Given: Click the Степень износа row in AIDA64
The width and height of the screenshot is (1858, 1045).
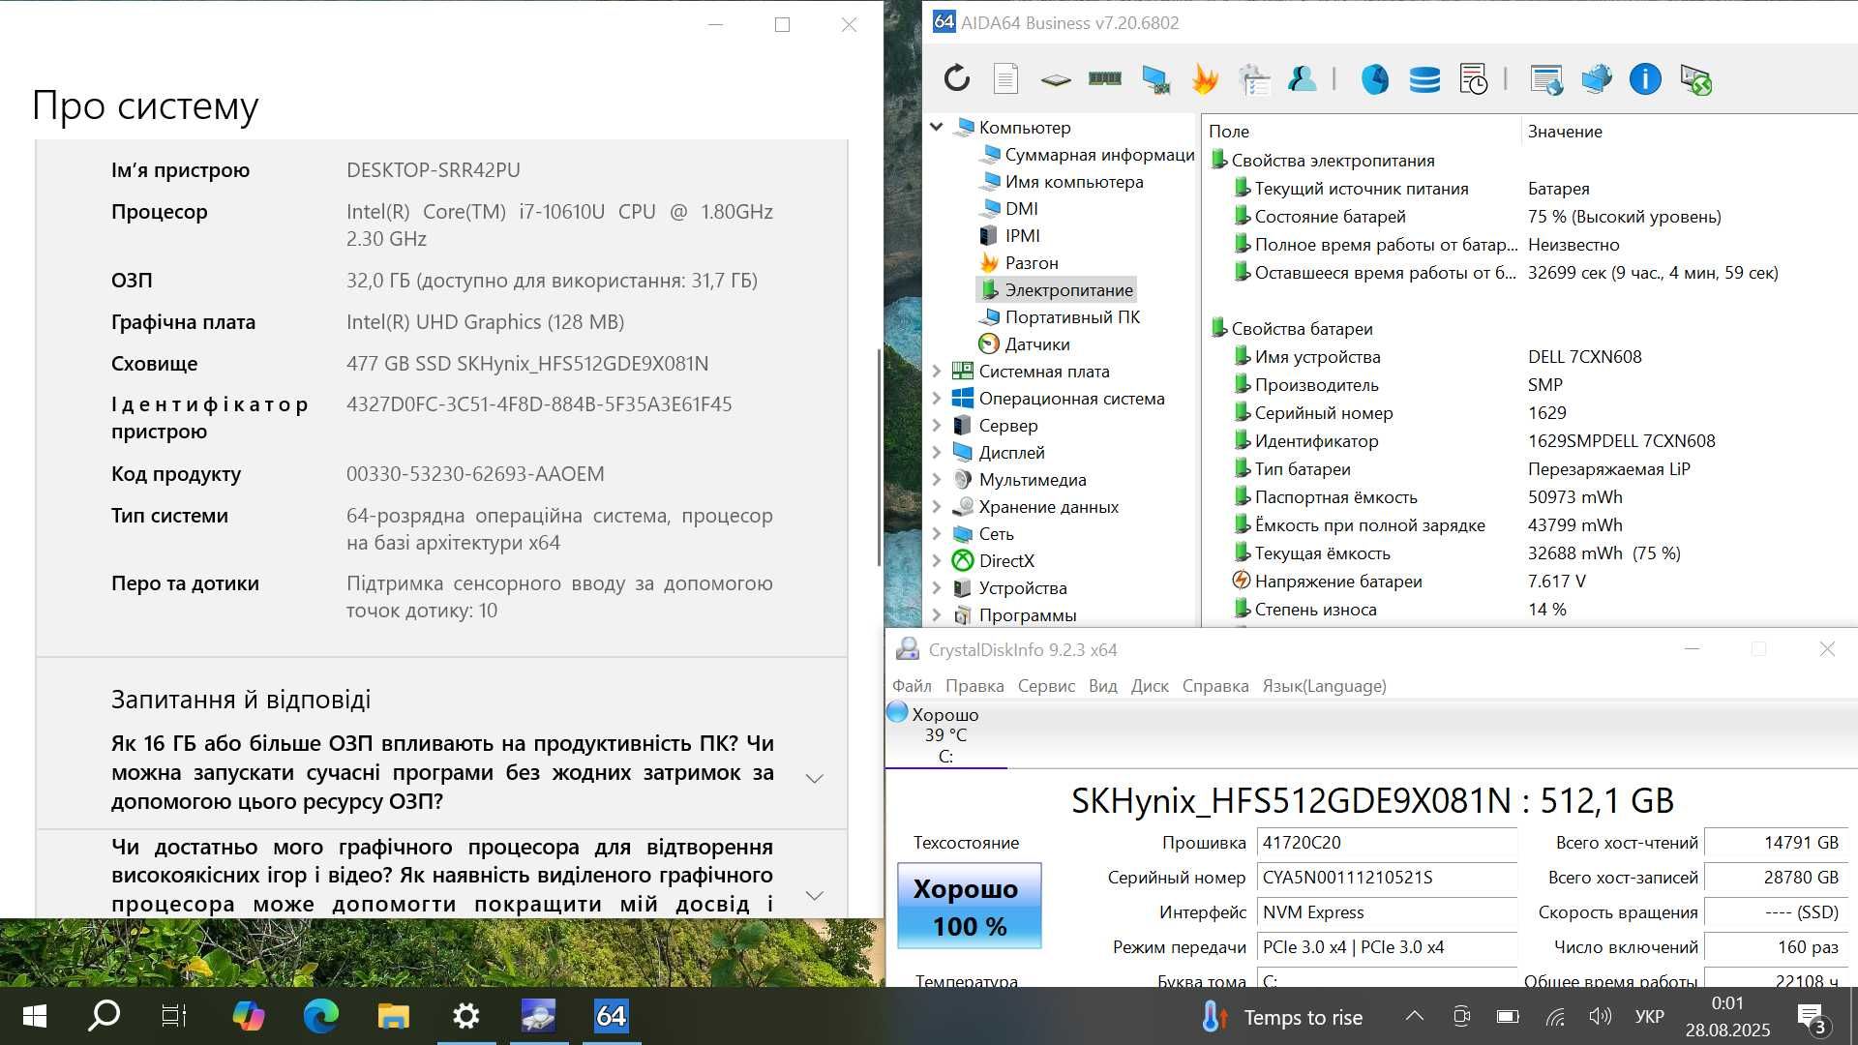Looking at the screenshot, I should 1529,609.
